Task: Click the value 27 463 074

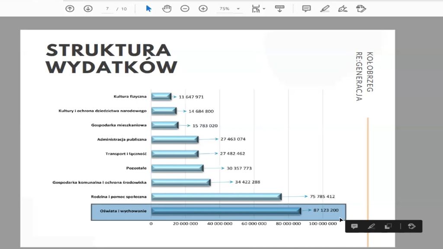Action: tap(233, 139)
